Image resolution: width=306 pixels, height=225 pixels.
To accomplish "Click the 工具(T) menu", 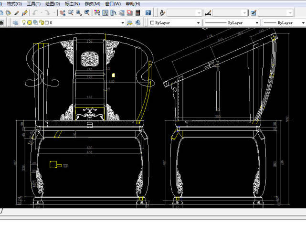I will [33, 4].
